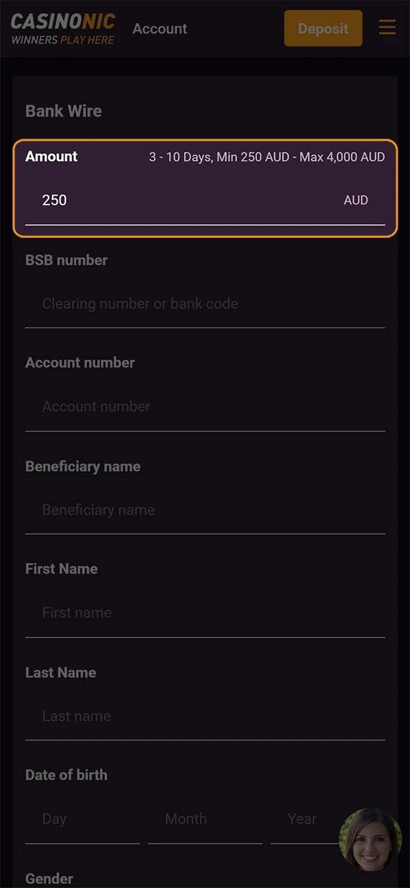Viewport: 410px width, 888px height.
Task: Click the Amount field underline slider area
Action: (205, 223)
